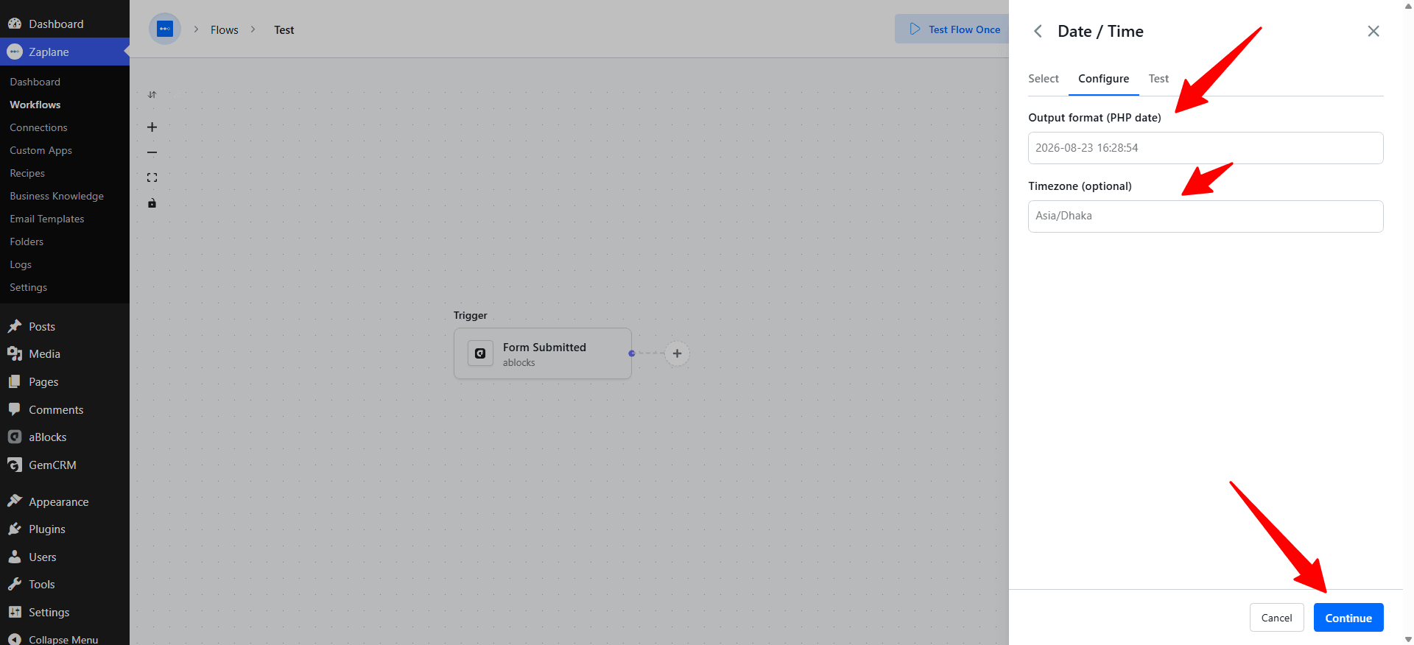Click the Appearance brush icon
Image resolution: width=1414 pixels, height=645 pixels.
15,501
